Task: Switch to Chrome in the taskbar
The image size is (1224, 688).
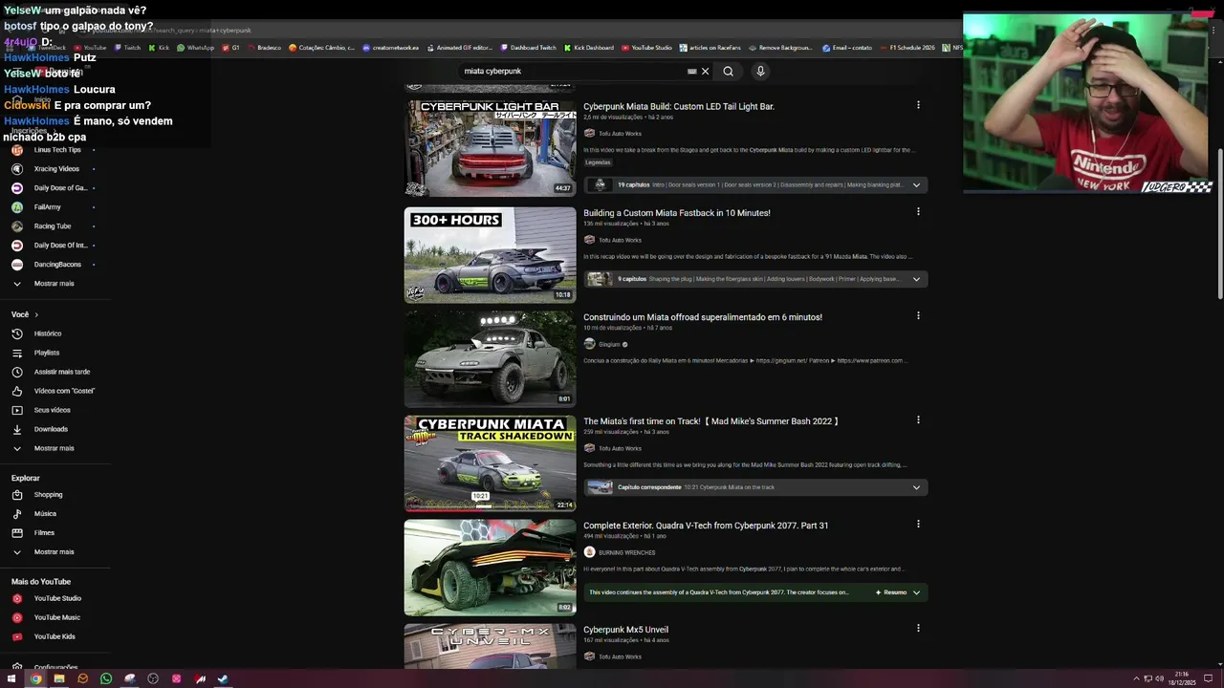Action: (x=35, y=678)
